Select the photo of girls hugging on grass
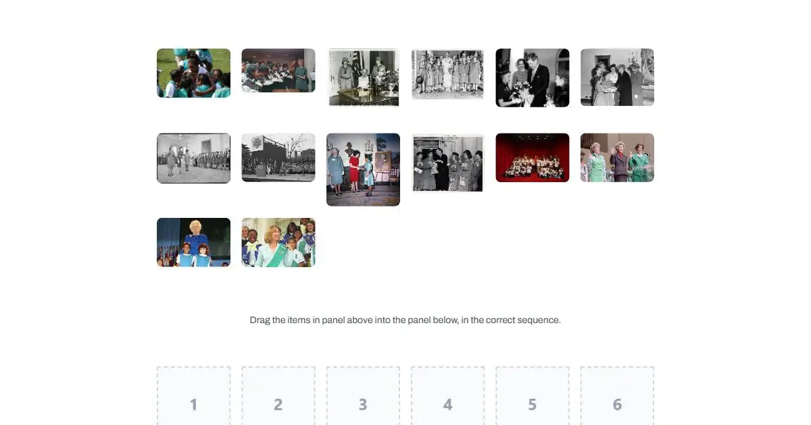 click(x=193, y=73)
